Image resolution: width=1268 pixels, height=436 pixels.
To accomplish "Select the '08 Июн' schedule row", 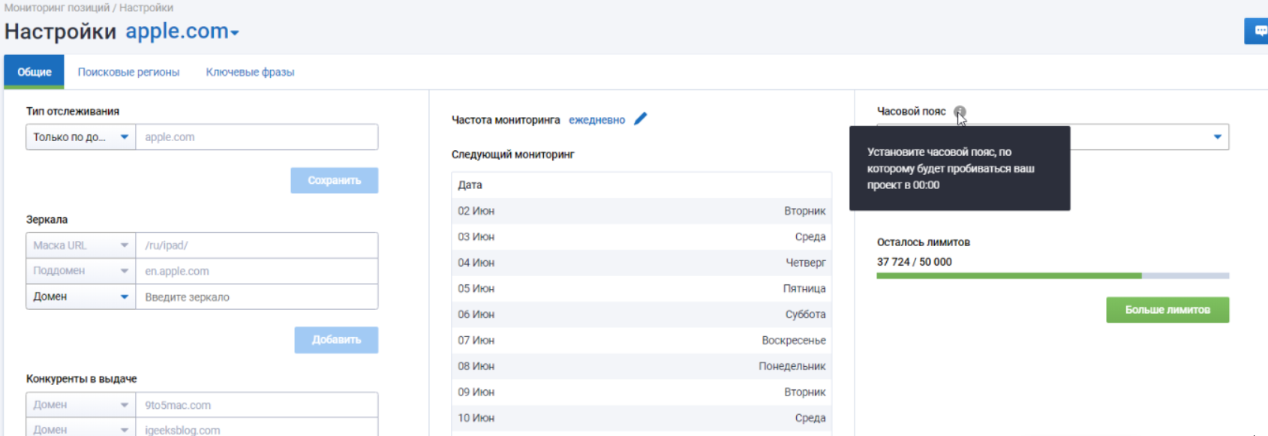I will pyautogui.click(x=642, y=366).
